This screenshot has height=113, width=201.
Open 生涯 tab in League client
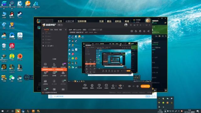(x=101, y=21)
